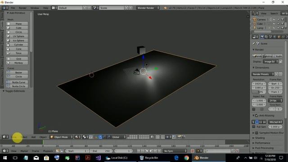
Task: Click the red auto keyframe record button
Action: tap(192, 151)
